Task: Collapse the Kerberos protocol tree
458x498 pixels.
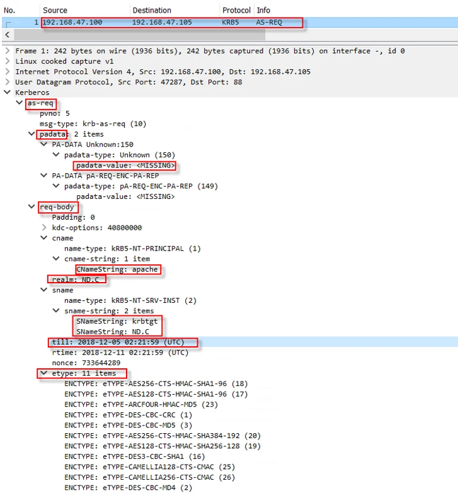Action: 7,93
